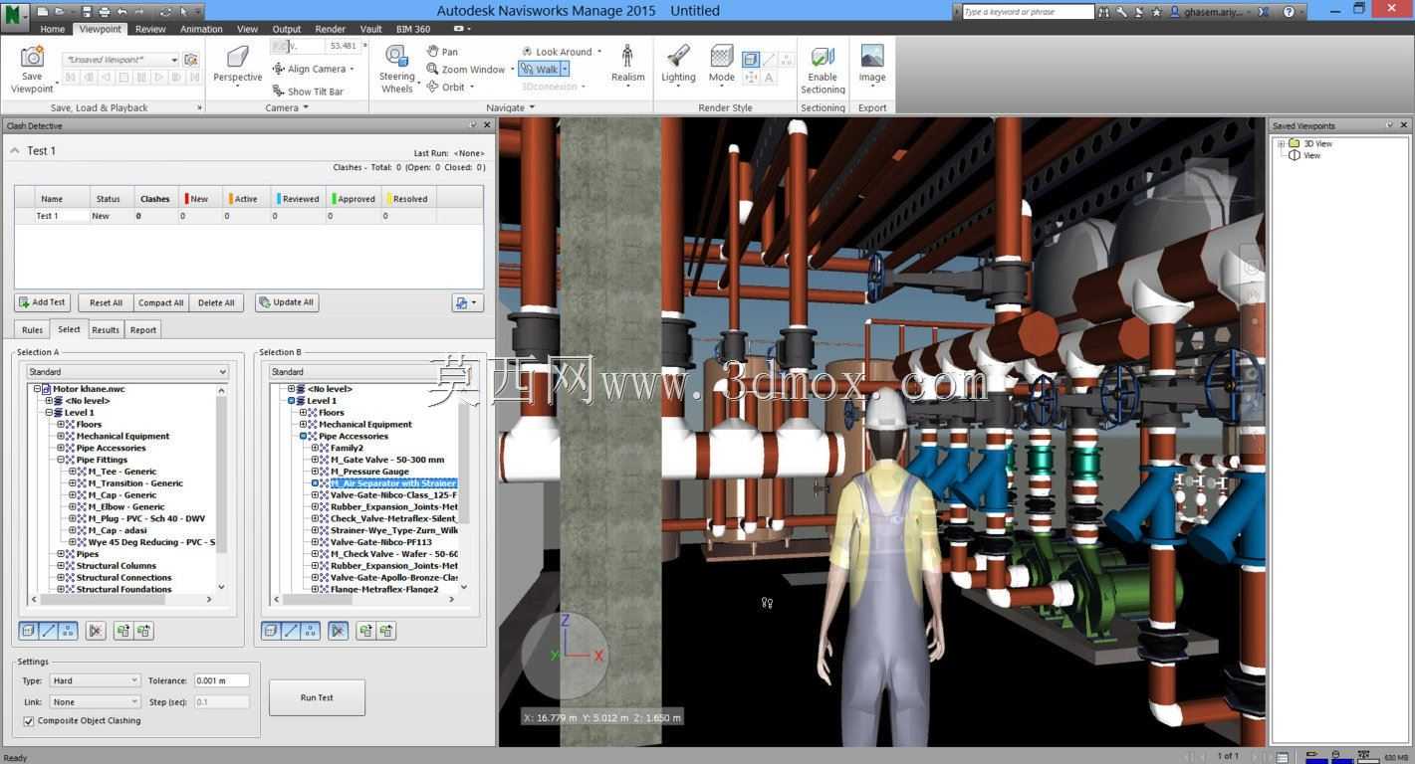
Task: Click the search binoculars icon
Action: click(1103, 12)
